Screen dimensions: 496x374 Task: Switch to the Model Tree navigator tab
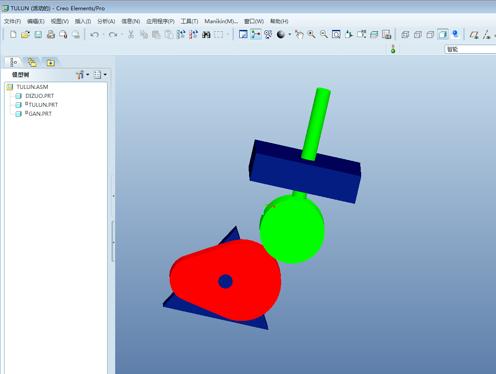point(13,62)
